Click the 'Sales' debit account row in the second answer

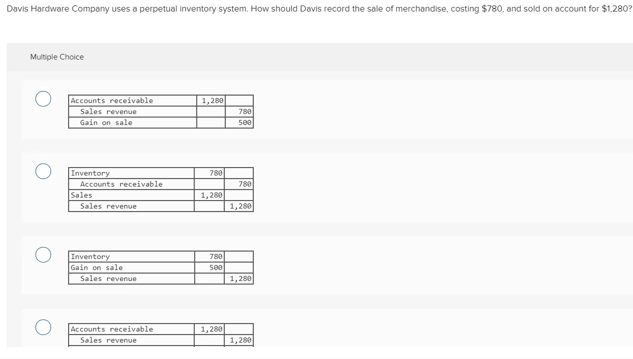(x=161, y=195)
